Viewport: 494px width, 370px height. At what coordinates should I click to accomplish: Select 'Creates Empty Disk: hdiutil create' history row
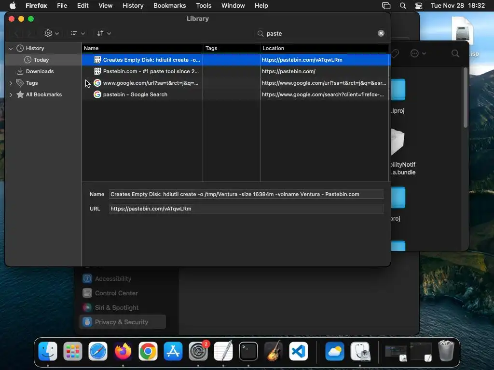coord(236,60)
